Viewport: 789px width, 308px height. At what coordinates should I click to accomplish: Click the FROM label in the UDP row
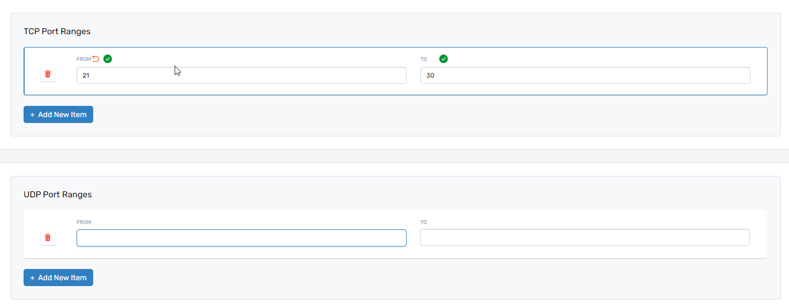[84, 222]
